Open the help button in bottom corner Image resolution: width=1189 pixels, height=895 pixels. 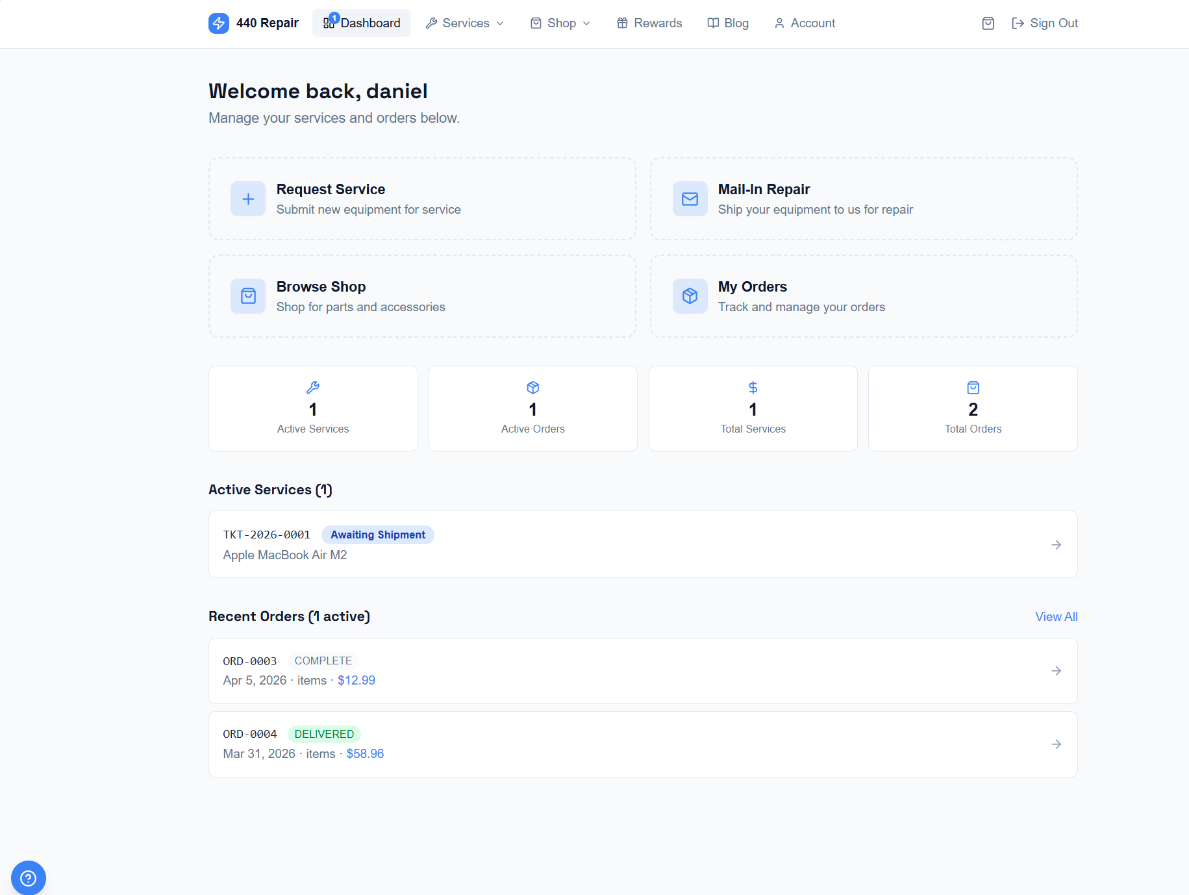[x=29, y=877]
